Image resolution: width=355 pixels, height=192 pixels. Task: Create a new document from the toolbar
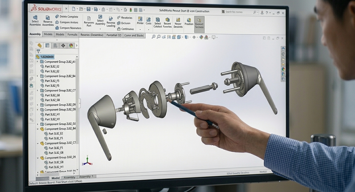(x=74, y=9)
